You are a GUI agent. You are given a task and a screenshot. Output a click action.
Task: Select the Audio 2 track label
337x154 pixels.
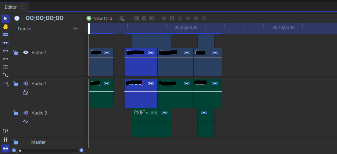39,113
